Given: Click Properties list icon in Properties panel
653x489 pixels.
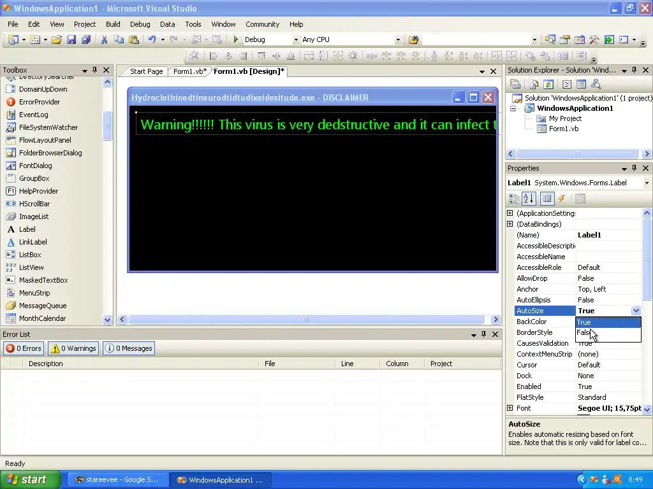Looking at the screenshot, I should click(547, 199).
